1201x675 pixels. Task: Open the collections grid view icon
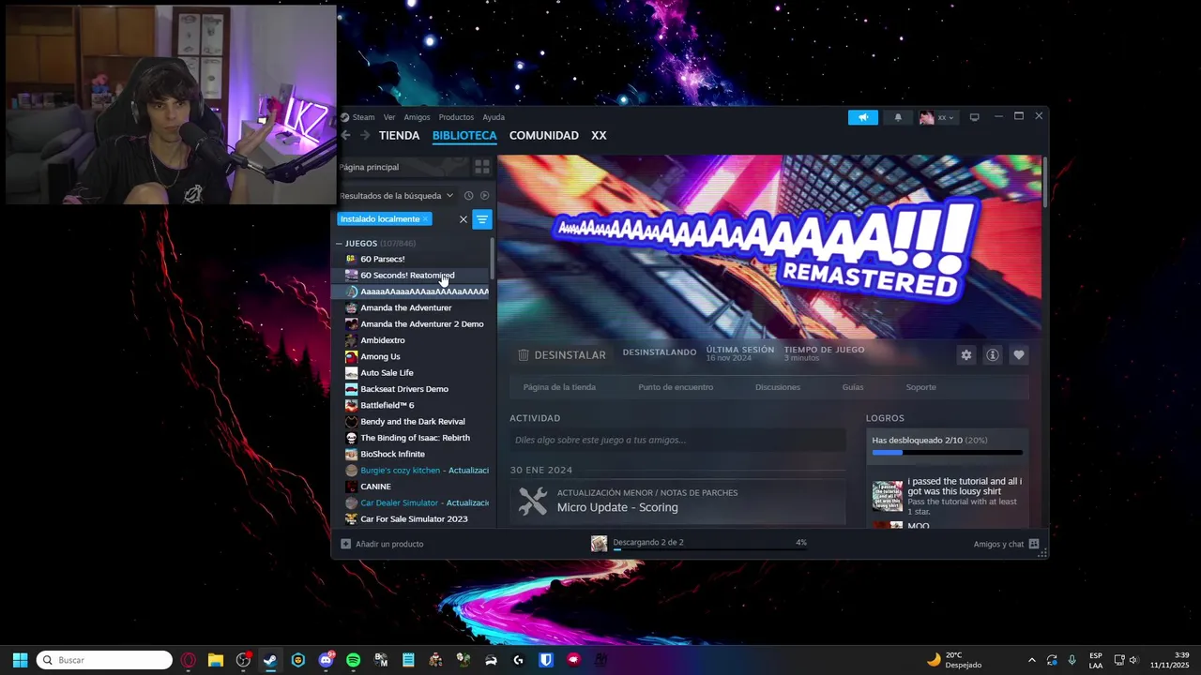(481, 167)
